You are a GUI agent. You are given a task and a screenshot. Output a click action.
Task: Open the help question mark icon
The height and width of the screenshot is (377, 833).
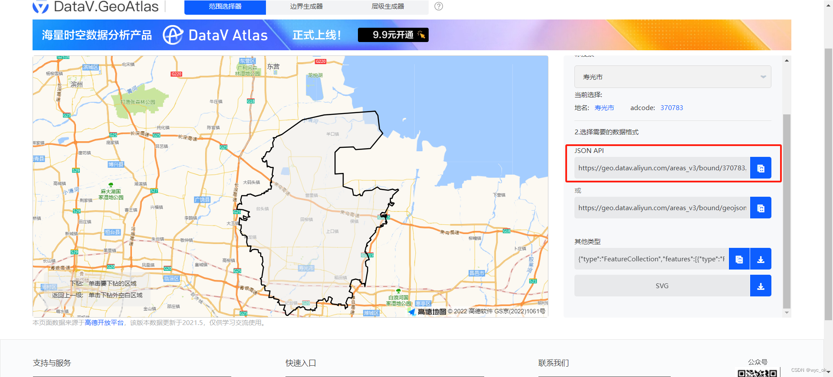439,6
